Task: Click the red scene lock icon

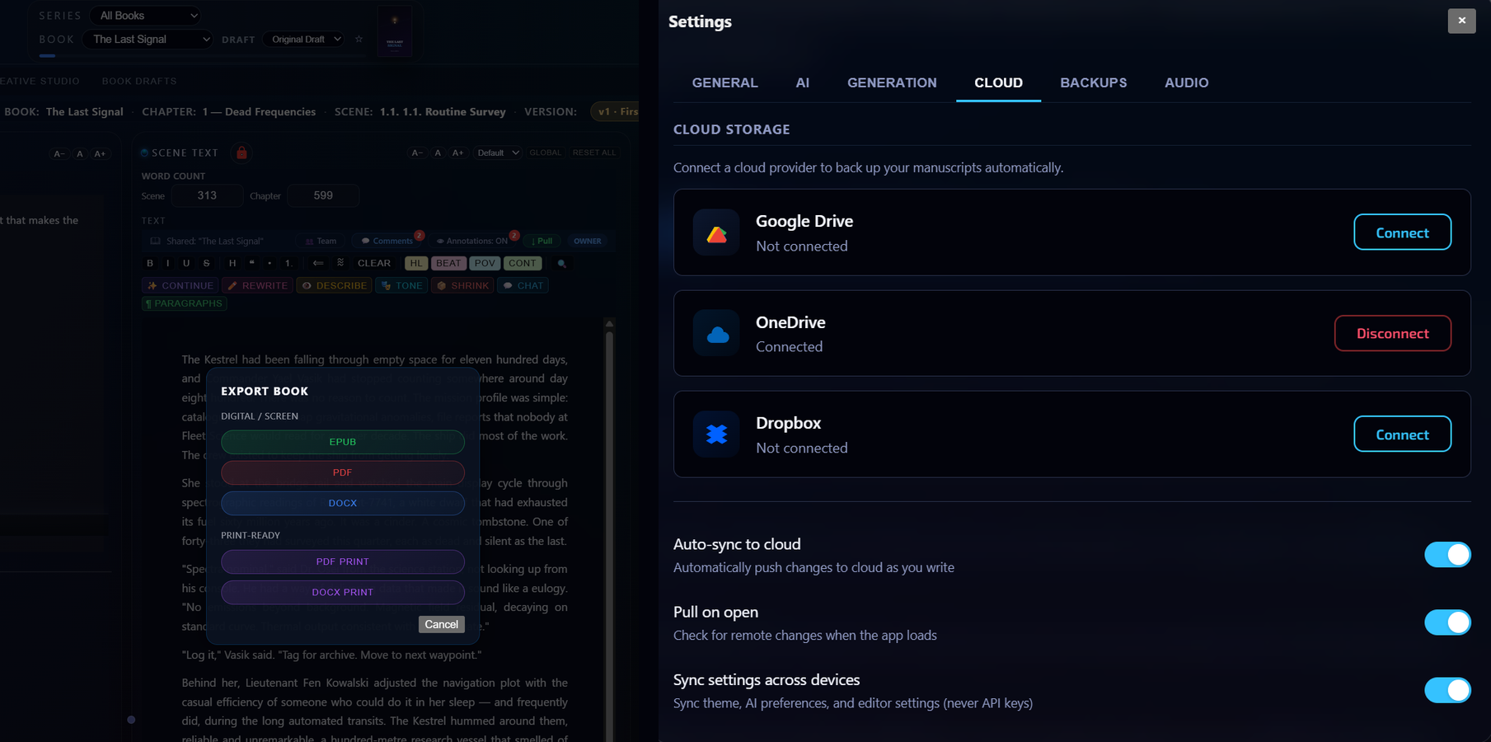Action: (x=241, y=153)
